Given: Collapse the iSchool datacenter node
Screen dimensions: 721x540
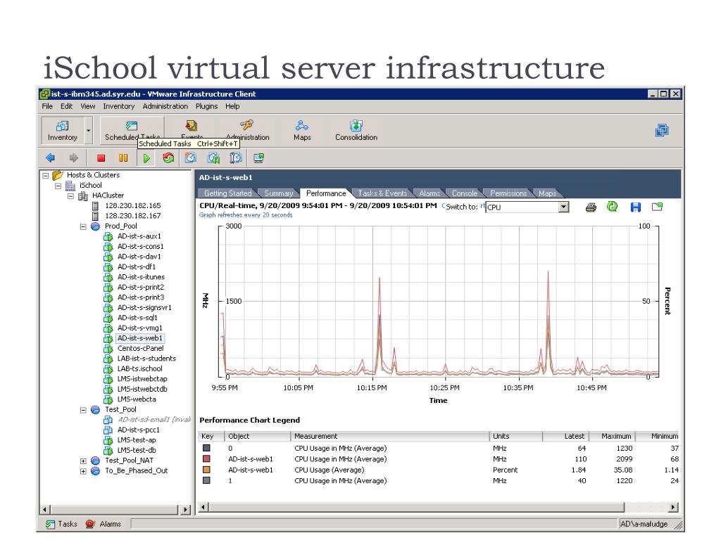Looking at the screenshot, I should (58, 186).
